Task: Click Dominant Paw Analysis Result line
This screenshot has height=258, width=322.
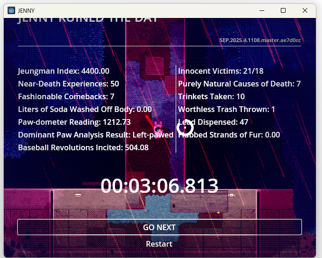Action: 96,135
